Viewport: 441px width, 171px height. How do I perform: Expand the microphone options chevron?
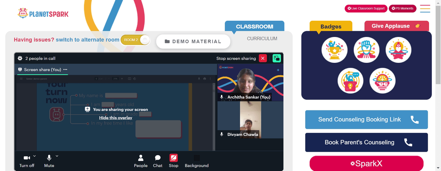point(57,156)
